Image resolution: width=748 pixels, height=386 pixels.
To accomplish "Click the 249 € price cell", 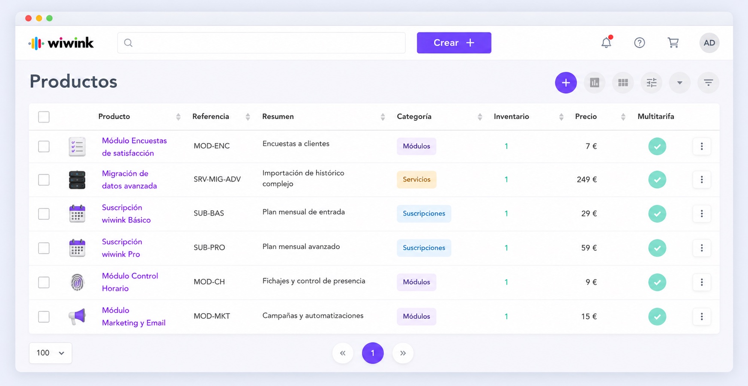I will tap(586, 180).
